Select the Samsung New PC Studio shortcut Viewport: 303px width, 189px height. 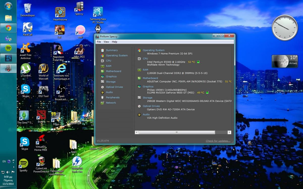[98, 15]
